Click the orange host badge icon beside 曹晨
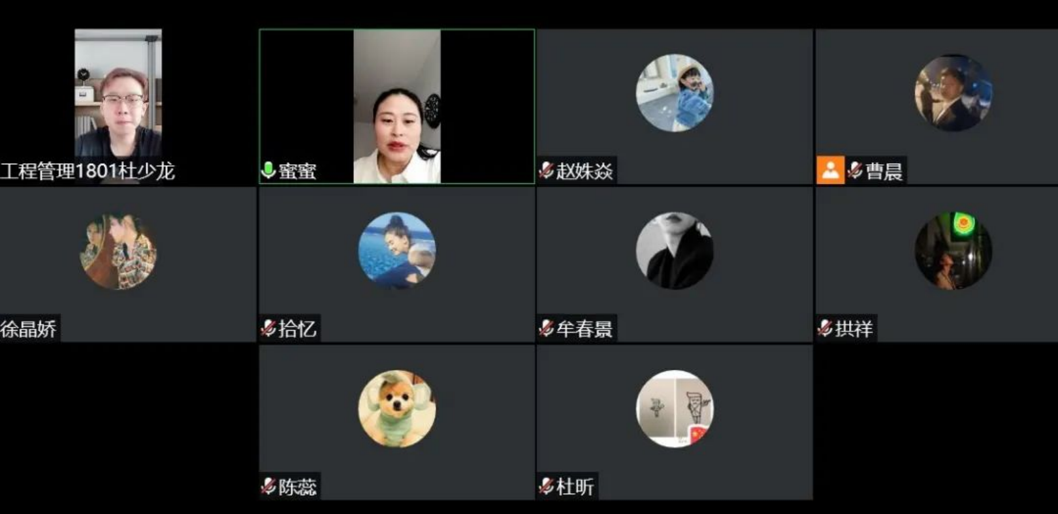1058x514 pixels. point(830,170)
